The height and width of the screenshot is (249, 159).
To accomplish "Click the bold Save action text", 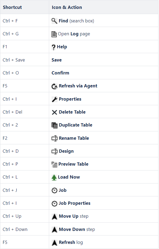I will (57, 60).
